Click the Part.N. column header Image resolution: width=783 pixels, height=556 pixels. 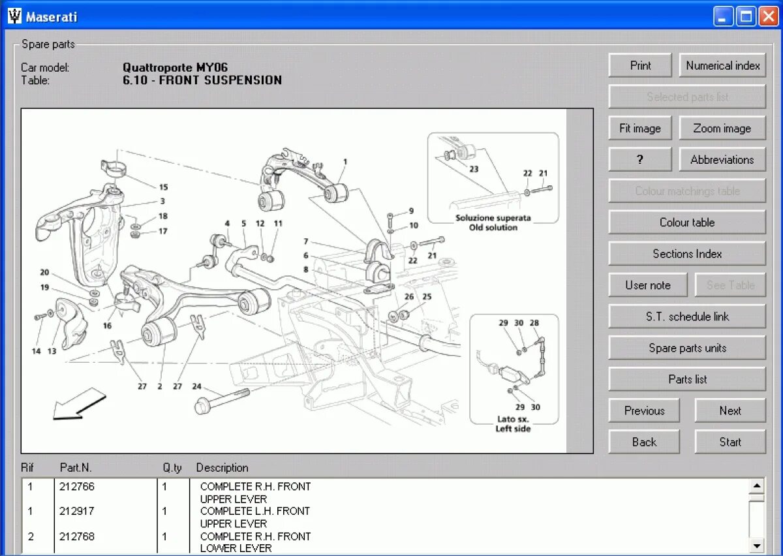point(76,468)
